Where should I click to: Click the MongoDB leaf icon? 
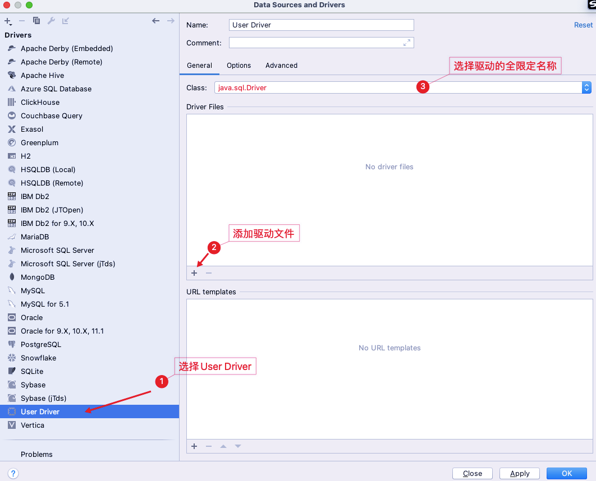(x=12, y=277)
